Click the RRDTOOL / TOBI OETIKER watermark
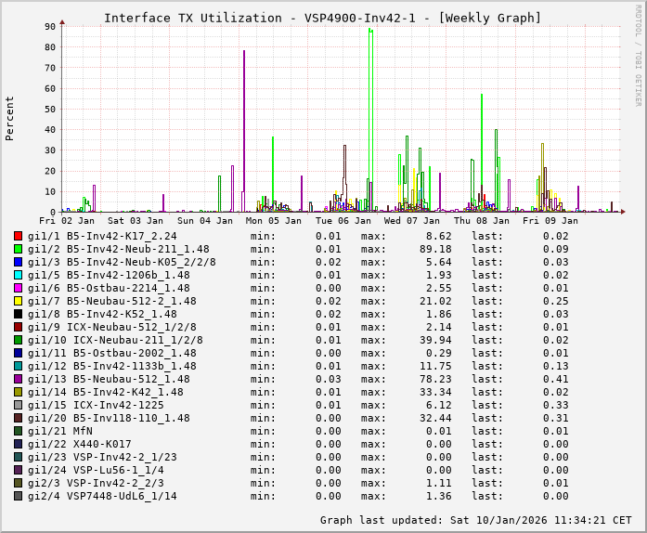 [x=638, y=54]
